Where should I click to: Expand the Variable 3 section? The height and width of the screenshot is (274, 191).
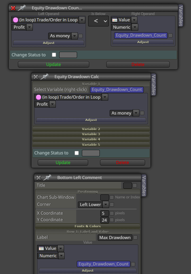91,134
